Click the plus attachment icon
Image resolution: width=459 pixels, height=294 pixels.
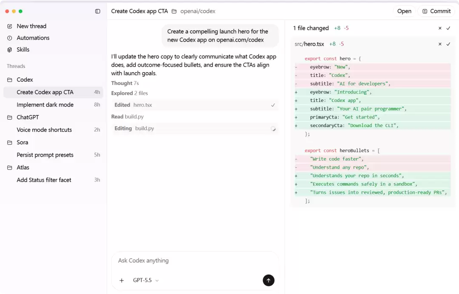pos(122,280)
